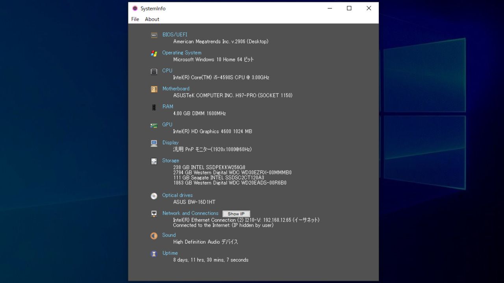Select the Display heading
The image size is (504, 283).
pos(170,143)
